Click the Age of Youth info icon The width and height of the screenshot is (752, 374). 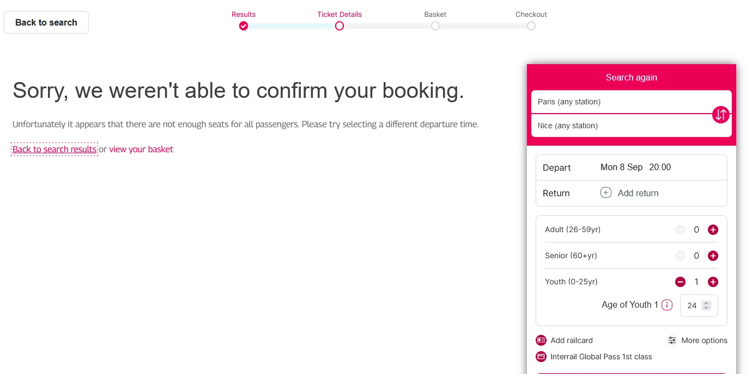point(666,305)
